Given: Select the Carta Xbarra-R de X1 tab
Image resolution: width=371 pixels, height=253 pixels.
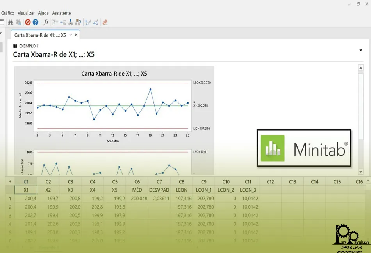Looking at the screenshot, I should pyautogui.click(x=40, y=35).
